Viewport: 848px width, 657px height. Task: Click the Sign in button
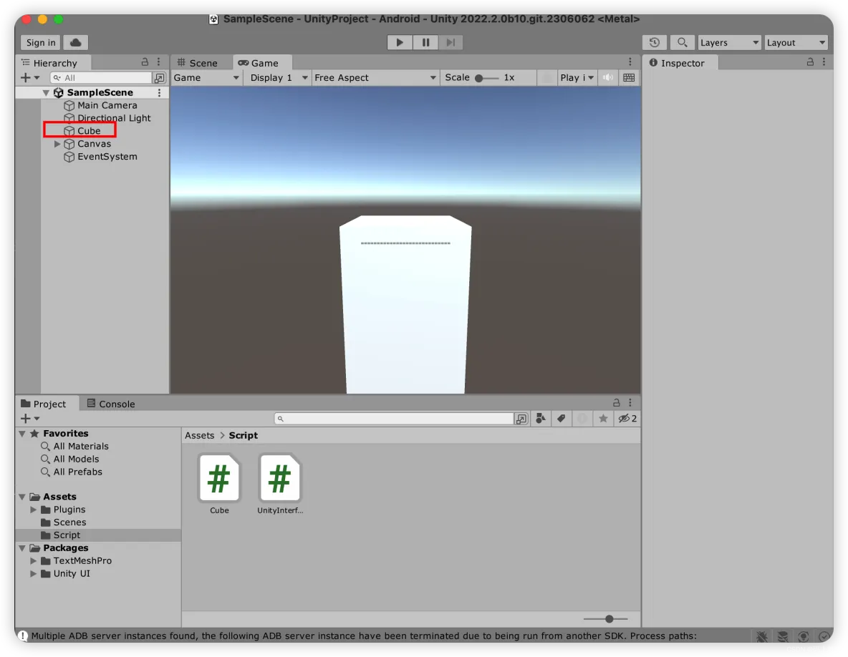coord(41,42)
